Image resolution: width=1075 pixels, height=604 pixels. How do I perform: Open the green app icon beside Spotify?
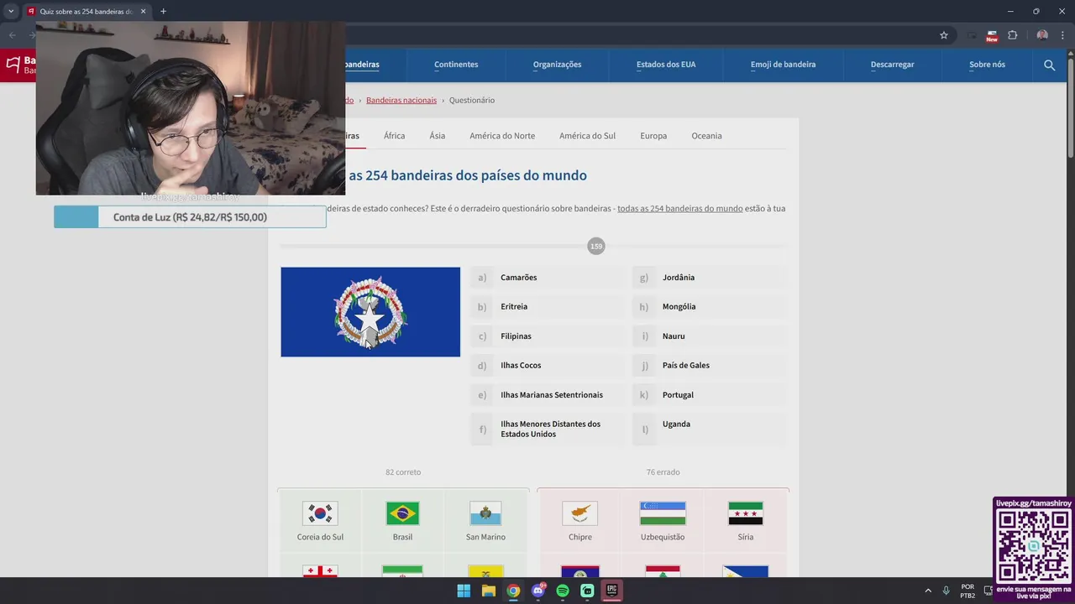pos(587,591)
